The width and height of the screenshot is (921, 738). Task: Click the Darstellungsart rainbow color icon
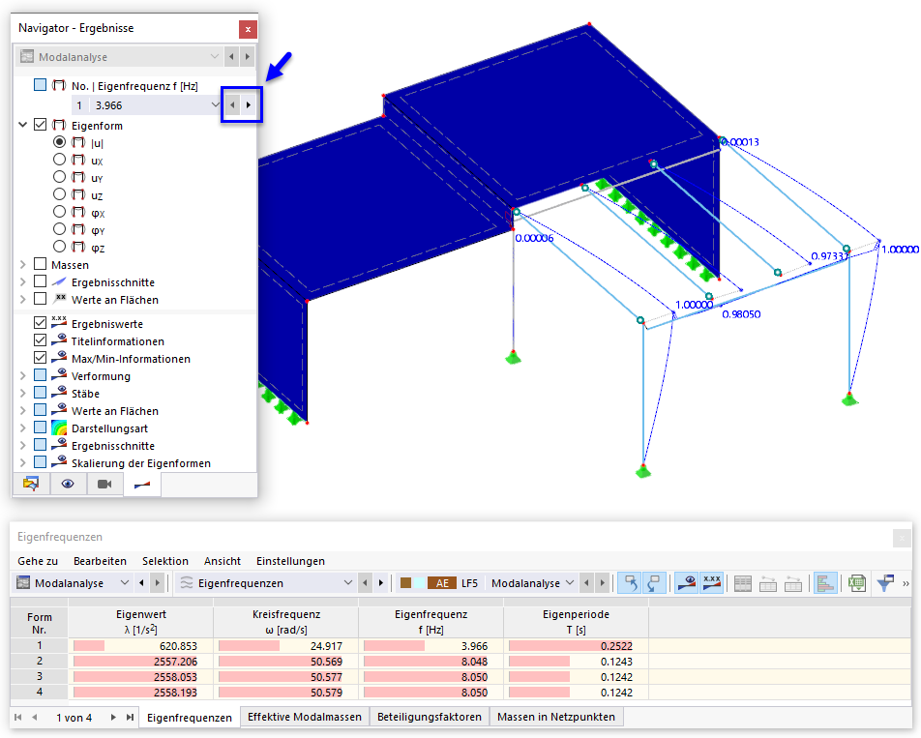[59, 428]
